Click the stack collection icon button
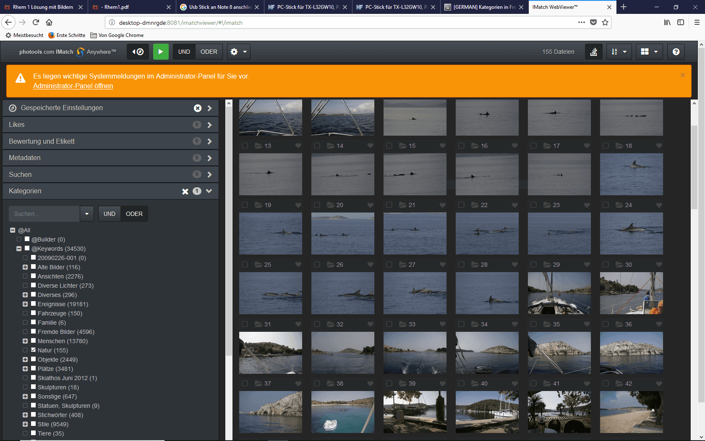This screenshot has width=705, height=441. click(594, 52)
